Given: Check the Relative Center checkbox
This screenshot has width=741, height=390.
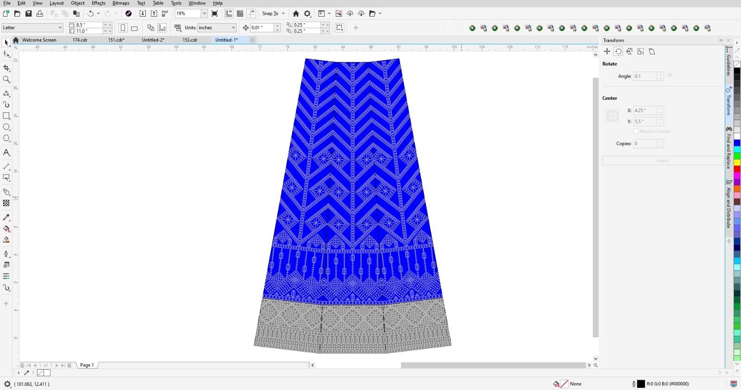Looking at the screenshot, I should [636, 131].
